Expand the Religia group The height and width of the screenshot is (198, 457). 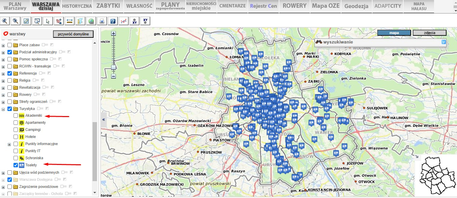tap(3, 81)
